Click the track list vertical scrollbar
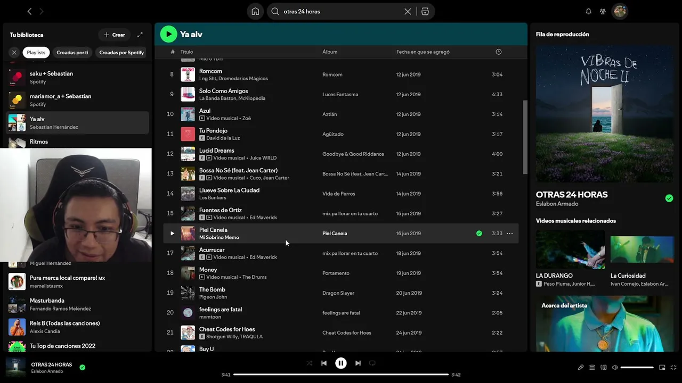Viewport: 682px width, 383px height. click(525, 137)
